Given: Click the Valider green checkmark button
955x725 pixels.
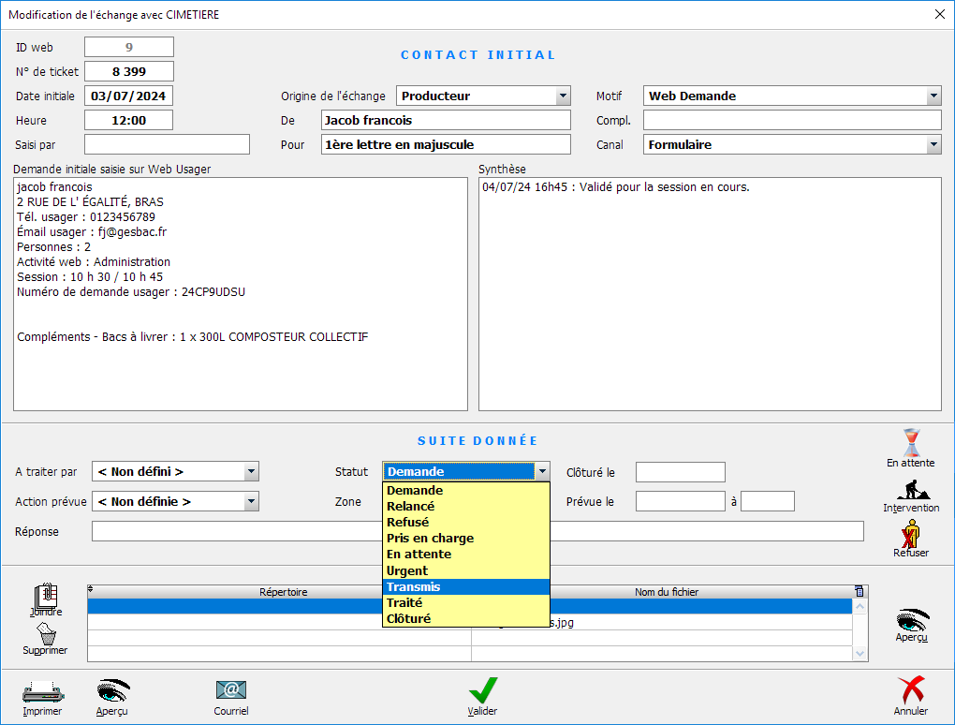Looking at the screenshot, I should coord(483,691).
